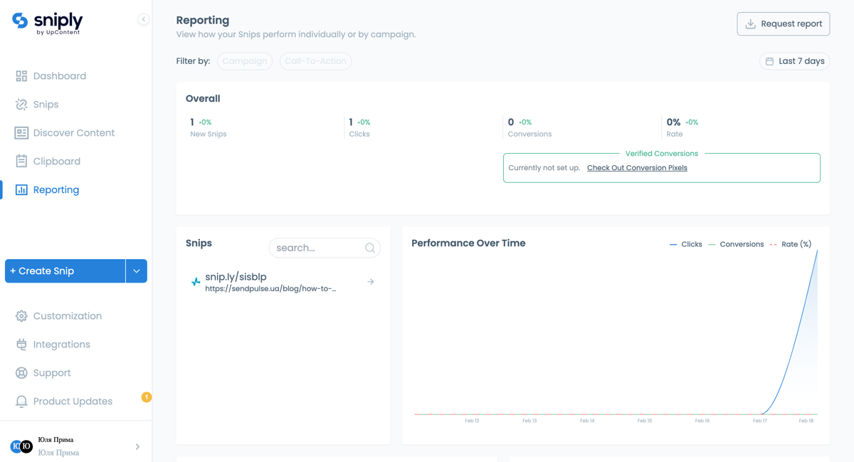Click the Customization gear icon

(21, 316)
